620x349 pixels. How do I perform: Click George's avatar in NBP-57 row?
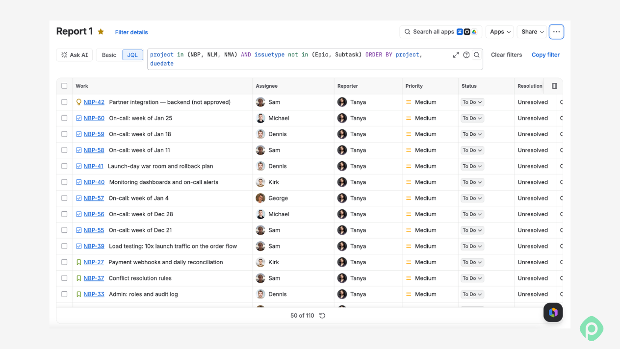260,198
